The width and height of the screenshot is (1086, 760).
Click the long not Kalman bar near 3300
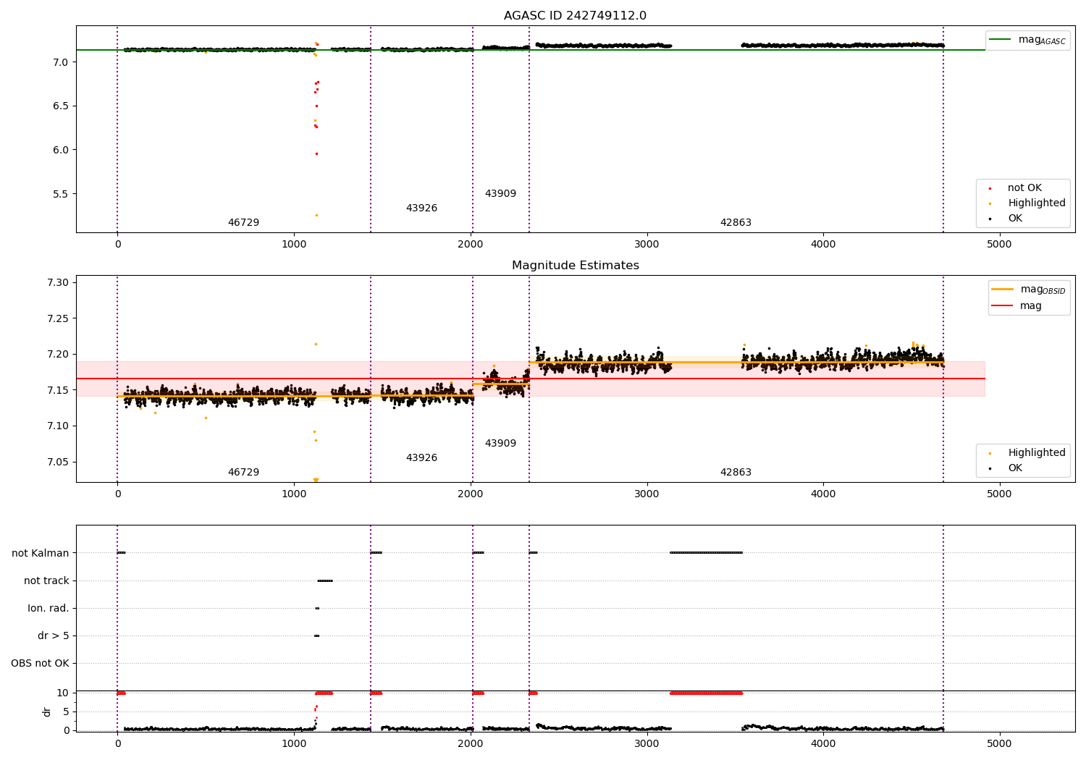coord(706,553)
